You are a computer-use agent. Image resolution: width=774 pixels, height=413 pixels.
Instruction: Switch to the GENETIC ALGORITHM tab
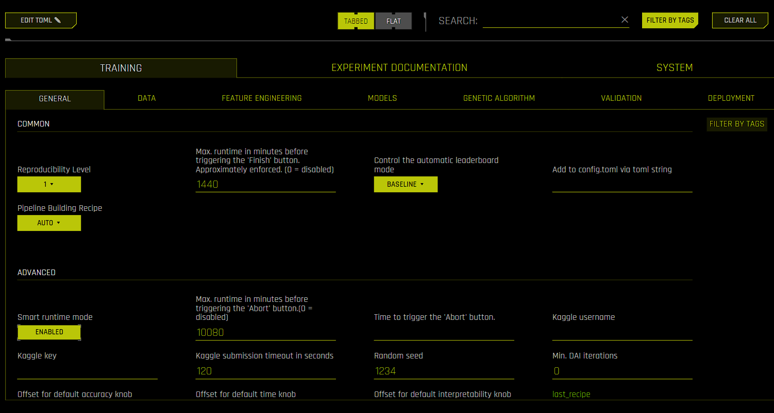[499, 98]
